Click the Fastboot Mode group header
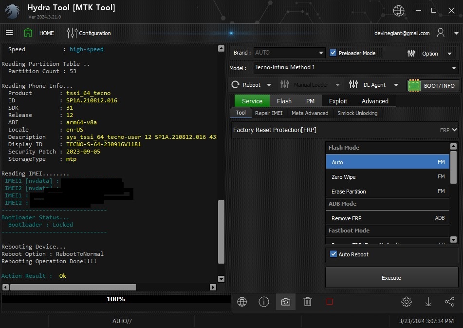 pos(388,231)
